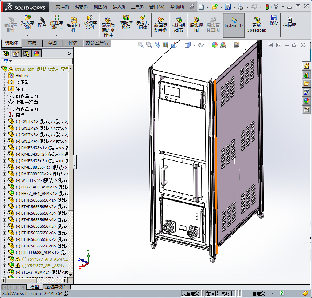Expand the GYIII<1> component node
This screenshot has width=312, height=298.
pos(4,122)
